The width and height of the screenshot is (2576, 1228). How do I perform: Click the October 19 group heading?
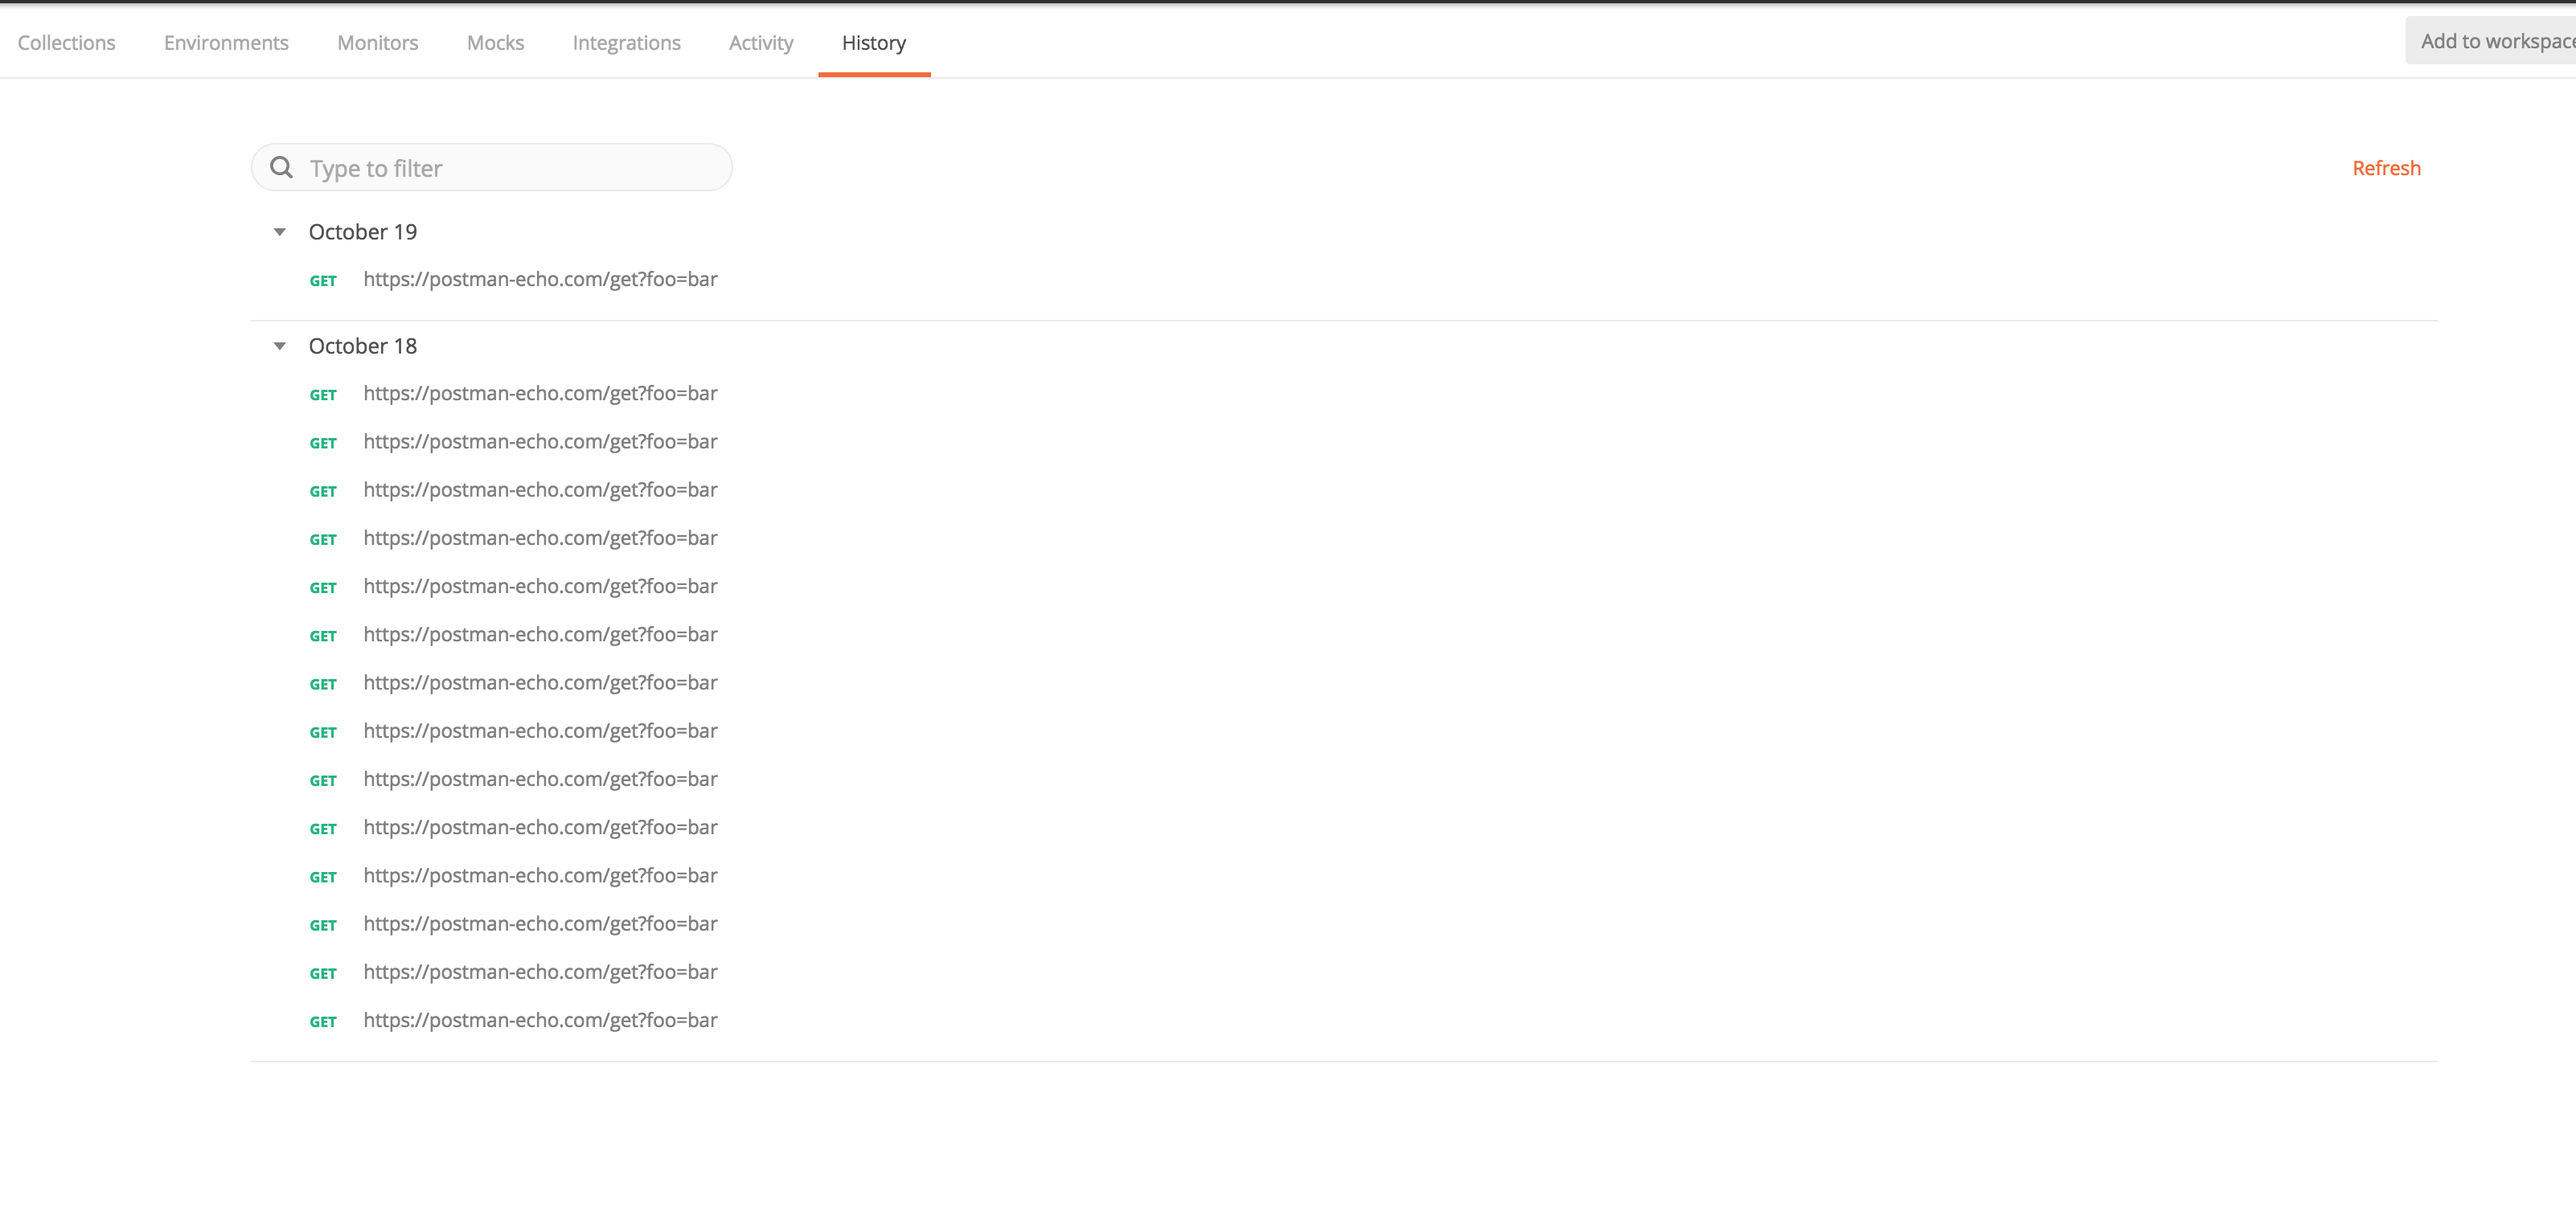[x=363, y=231]
